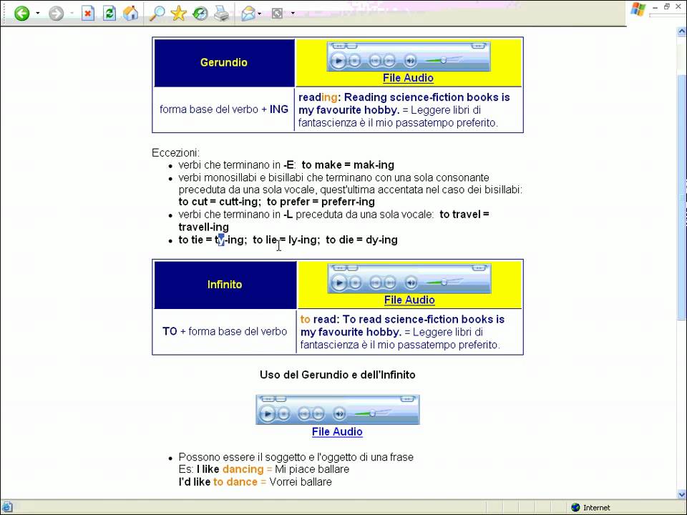Click the text 'to make = mak-ing'
This screenshot has width=687, height=515.
pyautogui.click(x=348, y=165)
